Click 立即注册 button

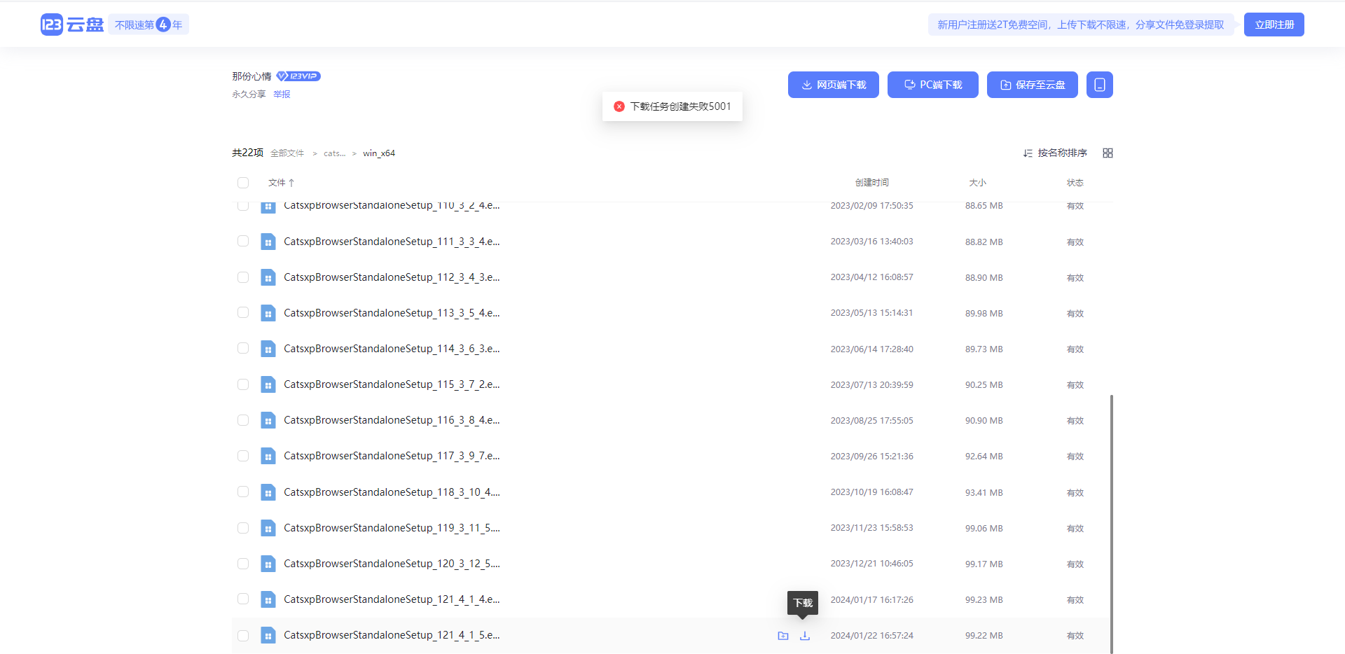coord(1274,25)
